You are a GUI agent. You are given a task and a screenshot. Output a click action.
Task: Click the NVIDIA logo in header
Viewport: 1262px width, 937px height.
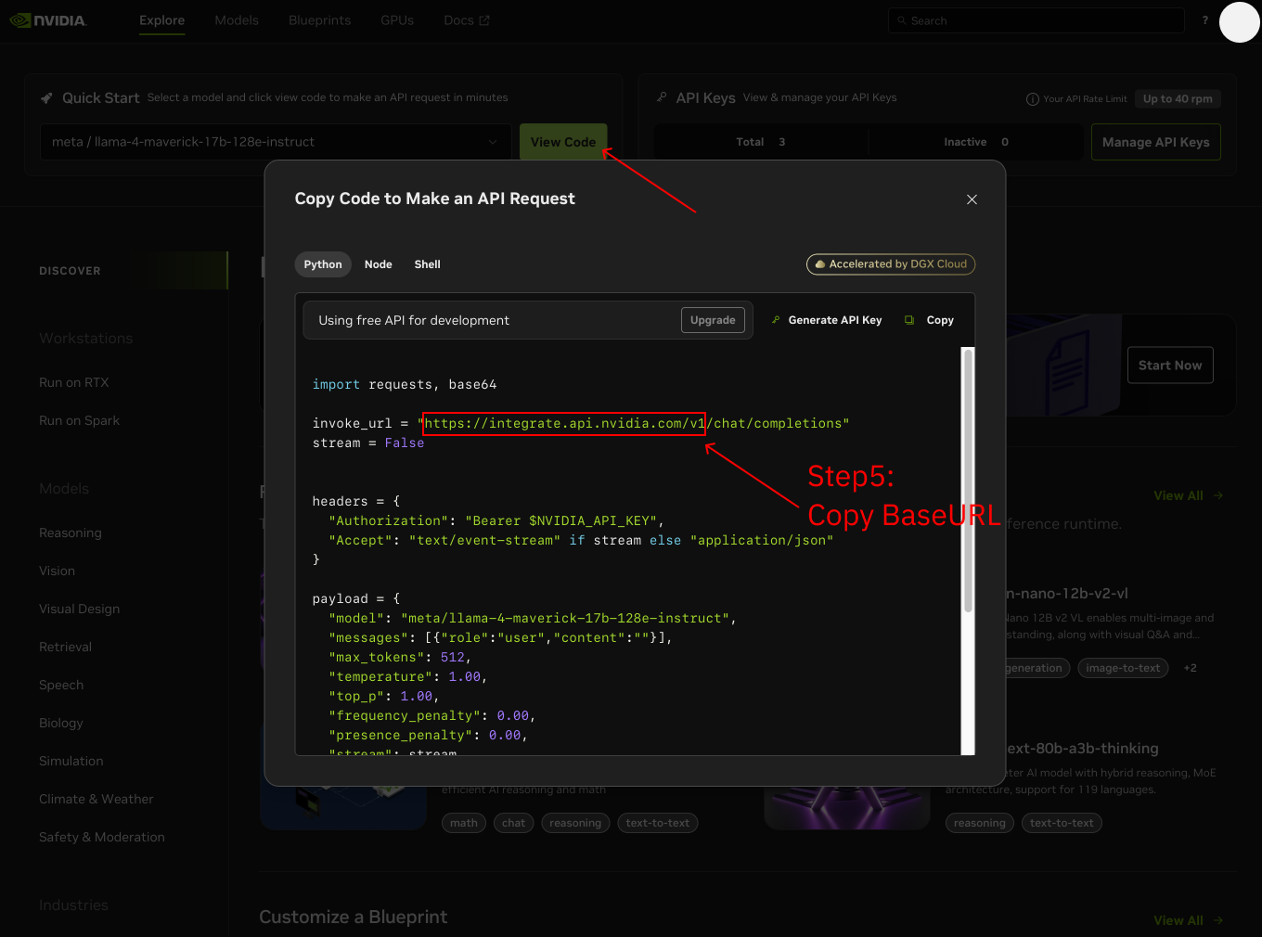[x=48, y=20]
